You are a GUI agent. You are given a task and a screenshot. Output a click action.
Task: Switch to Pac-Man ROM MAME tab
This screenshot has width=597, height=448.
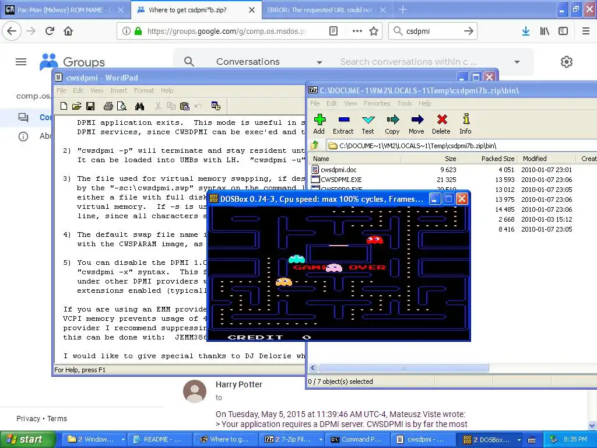pos(65,10)
